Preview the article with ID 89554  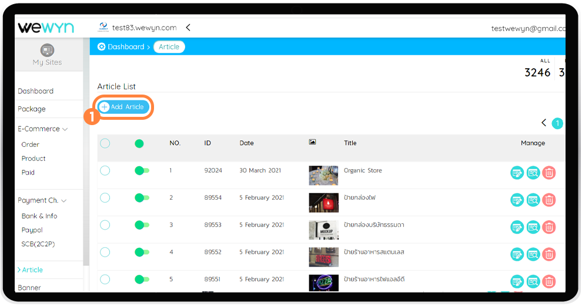[x=533, y=200]
